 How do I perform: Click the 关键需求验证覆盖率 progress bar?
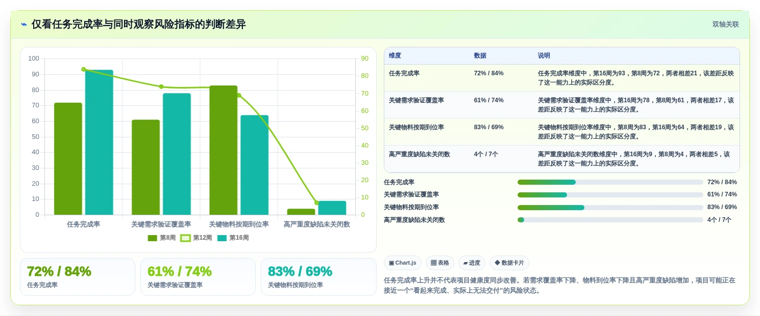point(610,195)
